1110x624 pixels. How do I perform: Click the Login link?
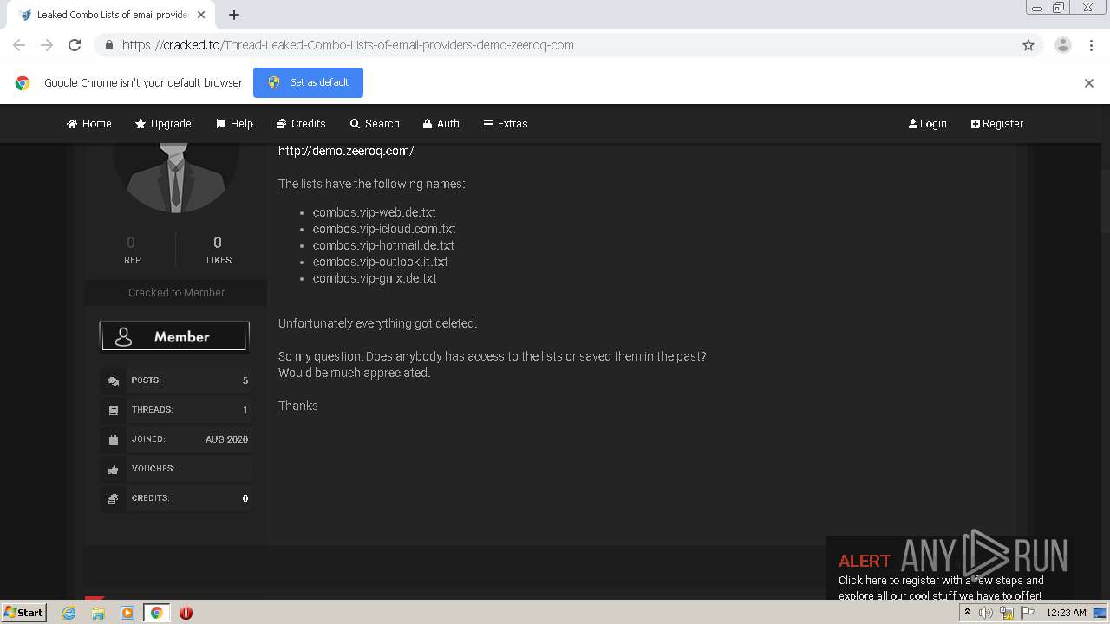tap(927, 124)
